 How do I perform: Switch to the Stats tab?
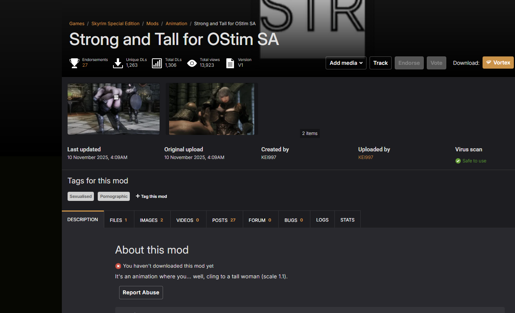click(x=347, y=220)
